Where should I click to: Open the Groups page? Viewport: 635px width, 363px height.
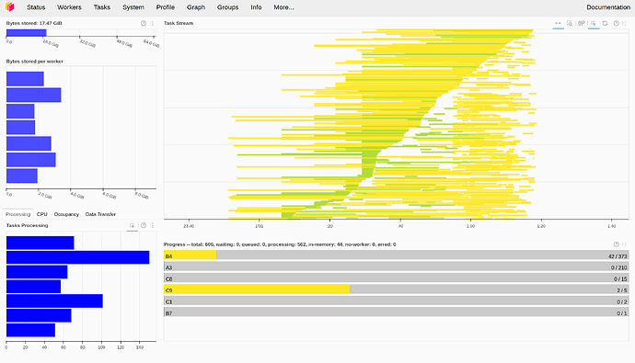(227, 7)
